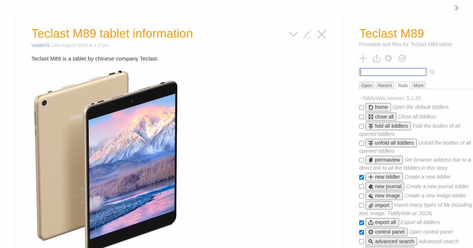Focus the sidebar search field

393,72
